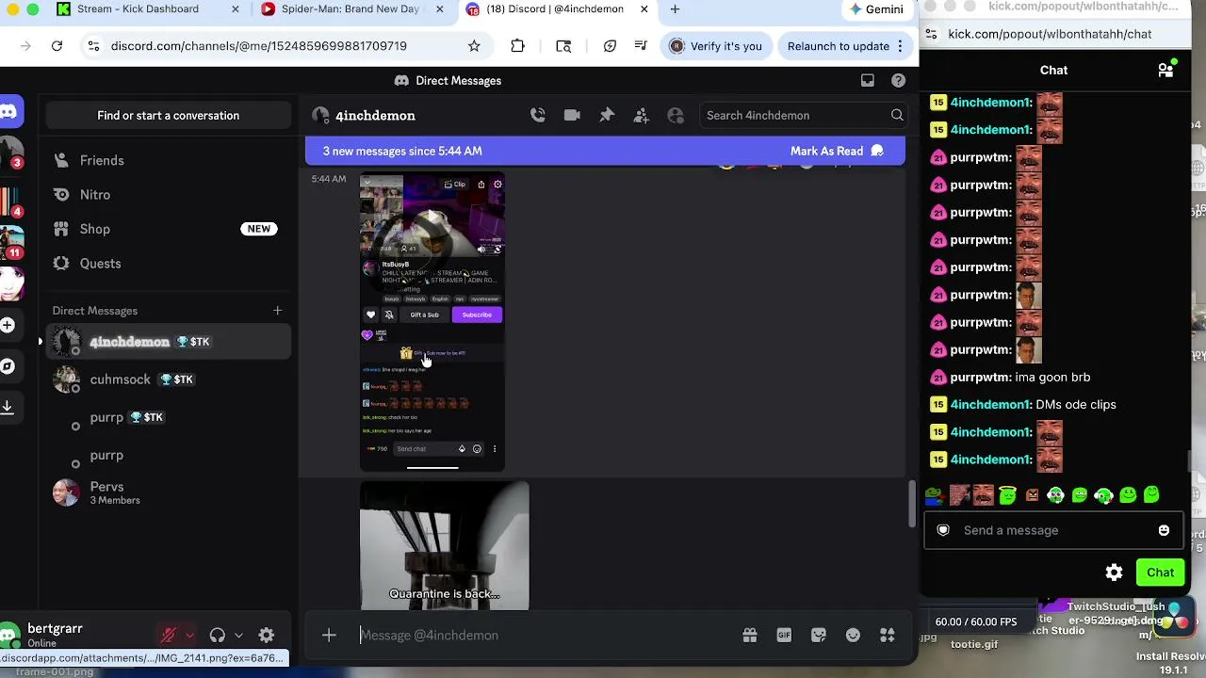Open Quests in Discord sidebar

point(168,264)
